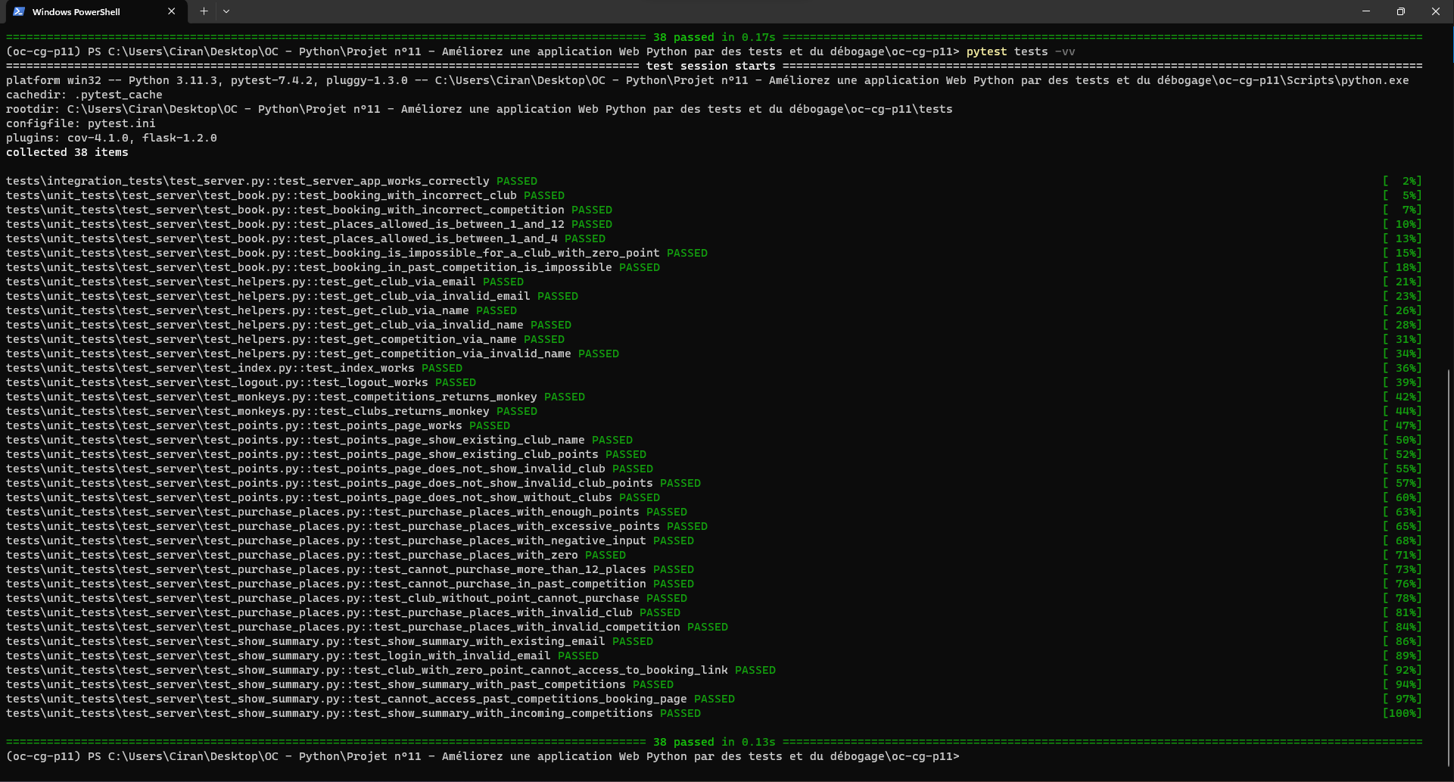Click test_booking_with_incorrect_competition line
Image resolution: width=1454 pixels, height=782 pixels.
pyautogui.click(x=309, y=210)
